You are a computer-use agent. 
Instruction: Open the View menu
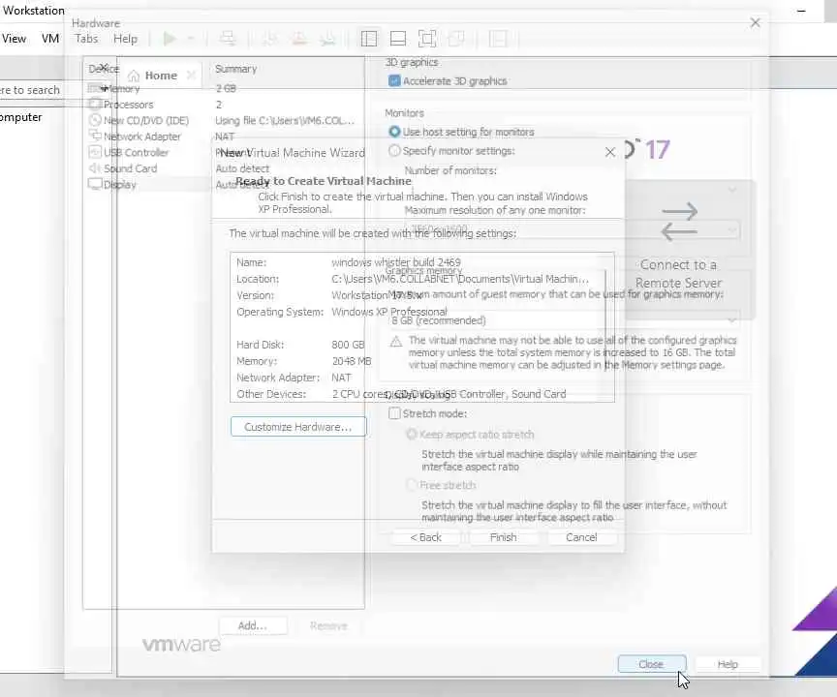[x=14, y=39]
